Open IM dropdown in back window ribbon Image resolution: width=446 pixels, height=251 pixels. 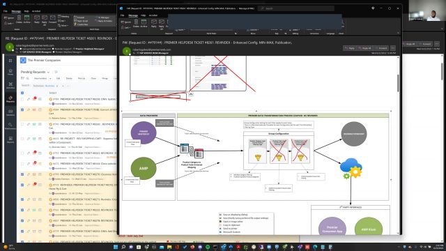(x=63, y=21)
